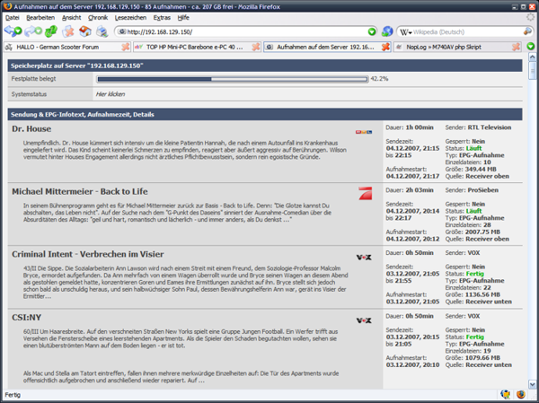Go back with the blue Back arrow

click(10, 31)
